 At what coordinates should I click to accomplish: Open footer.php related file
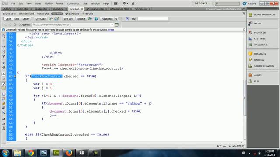tap(88, 14)
